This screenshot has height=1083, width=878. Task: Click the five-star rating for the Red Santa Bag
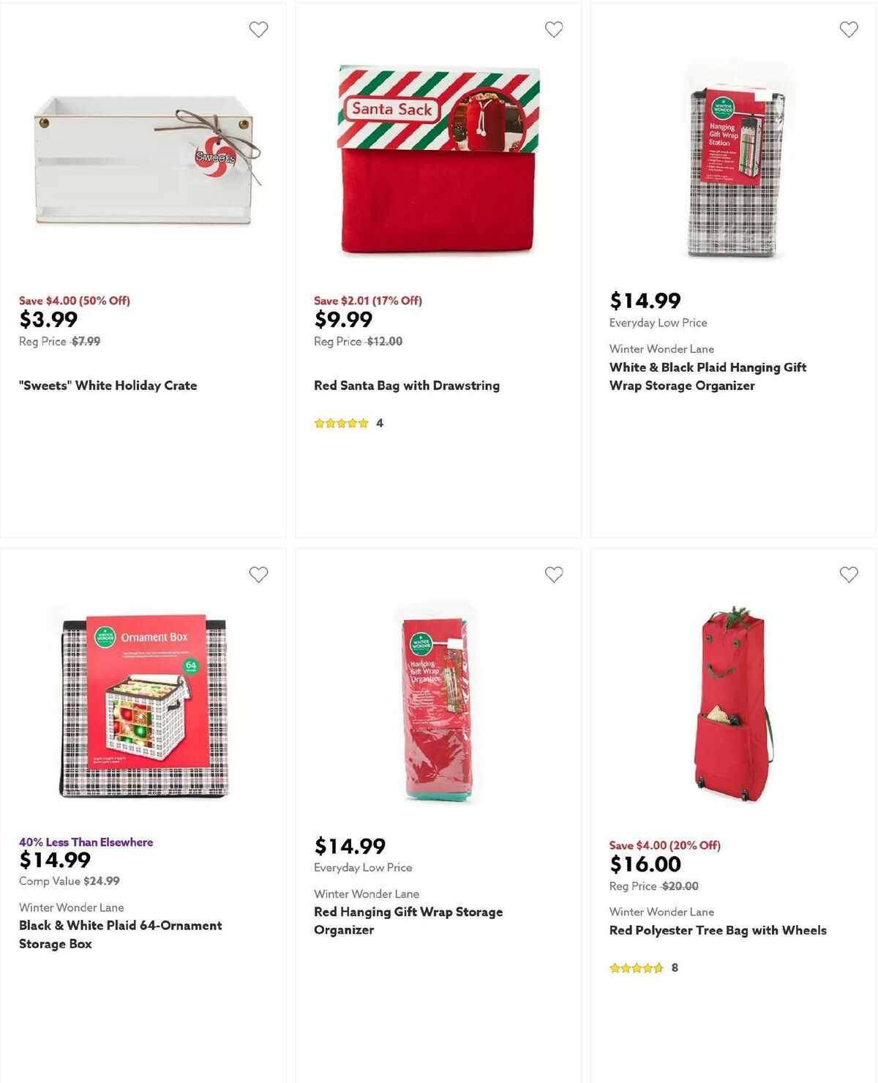[x=341, y=423]
